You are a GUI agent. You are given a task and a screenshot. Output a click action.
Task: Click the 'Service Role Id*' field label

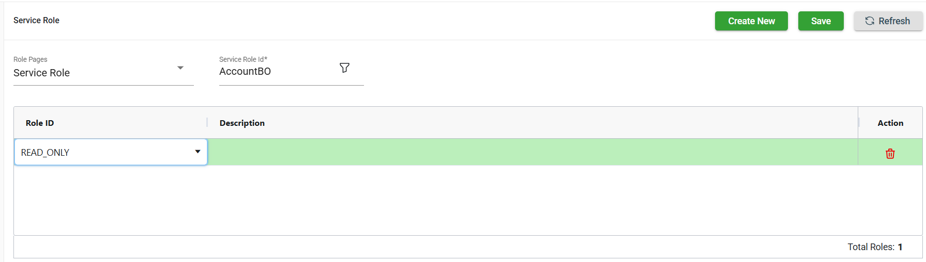(243, 59)
